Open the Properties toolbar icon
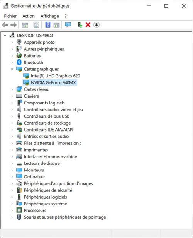This screenshot has height=238, width=193. click(x=36, y=25)
